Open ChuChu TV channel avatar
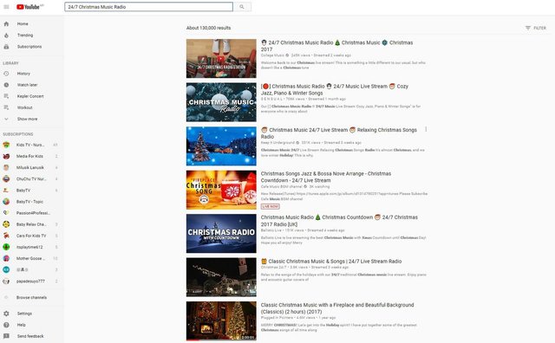This screenshot has height=343, width=555. click(x=6, y=179)
